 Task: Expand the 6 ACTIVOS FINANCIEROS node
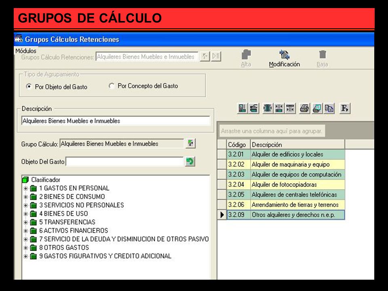pyautogui.click(x=25, y=231)
